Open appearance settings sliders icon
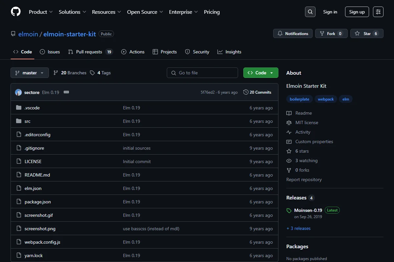 [378, 12]
